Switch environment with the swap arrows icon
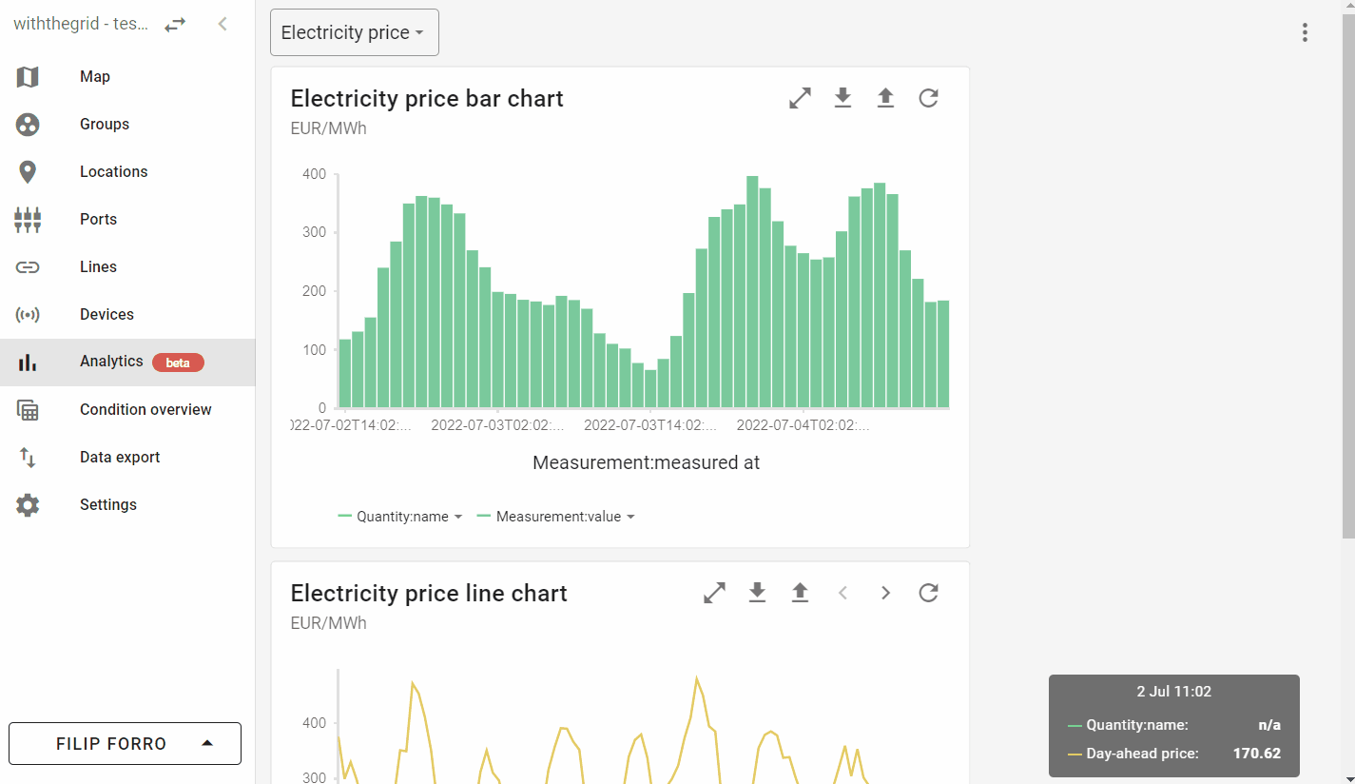 pyautogui.click(x=175, y=25)
